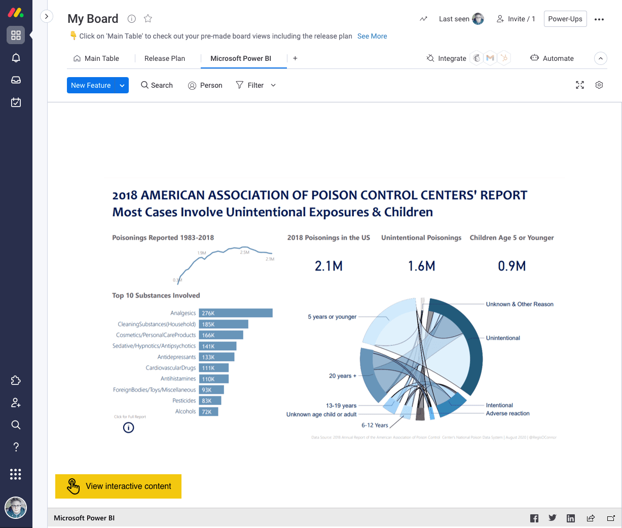This screenshot has height=528, width=622.
Task: Toggle favorite star next to My Board
Action: tap(148, 18)
